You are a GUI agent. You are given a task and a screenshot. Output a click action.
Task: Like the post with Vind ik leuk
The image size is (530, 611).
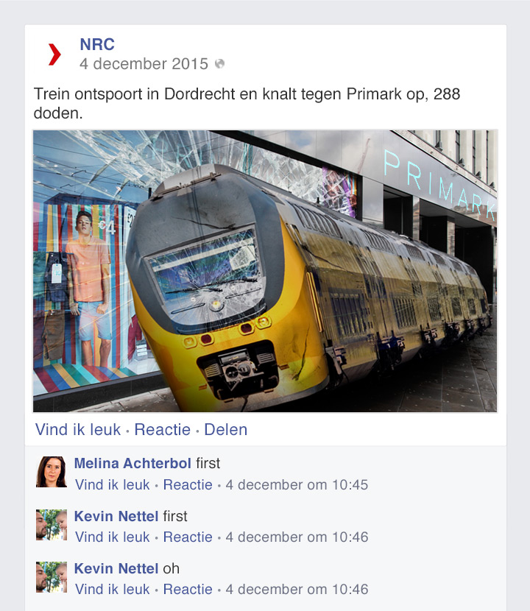pyautogui.click(x=78, y=429)
